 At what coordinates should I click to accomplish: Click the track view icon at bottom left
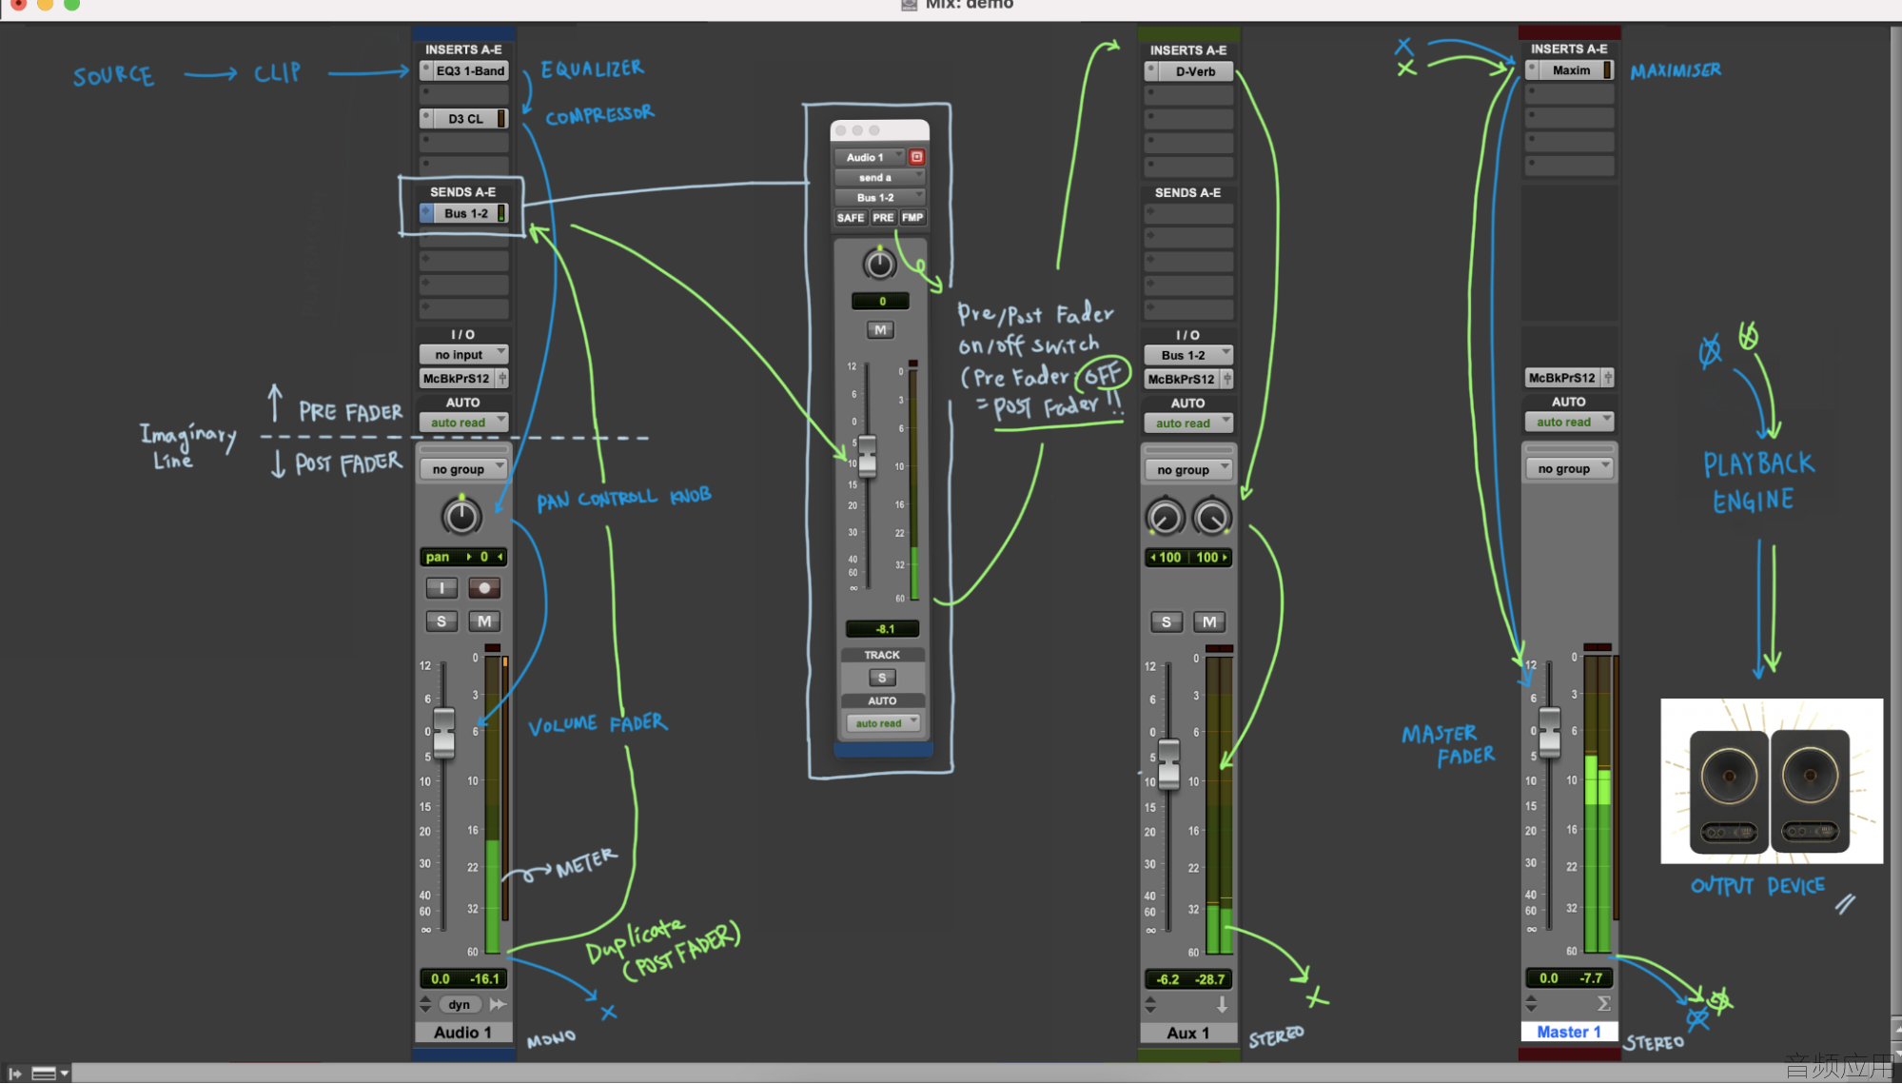click(x=44, y=1074)
